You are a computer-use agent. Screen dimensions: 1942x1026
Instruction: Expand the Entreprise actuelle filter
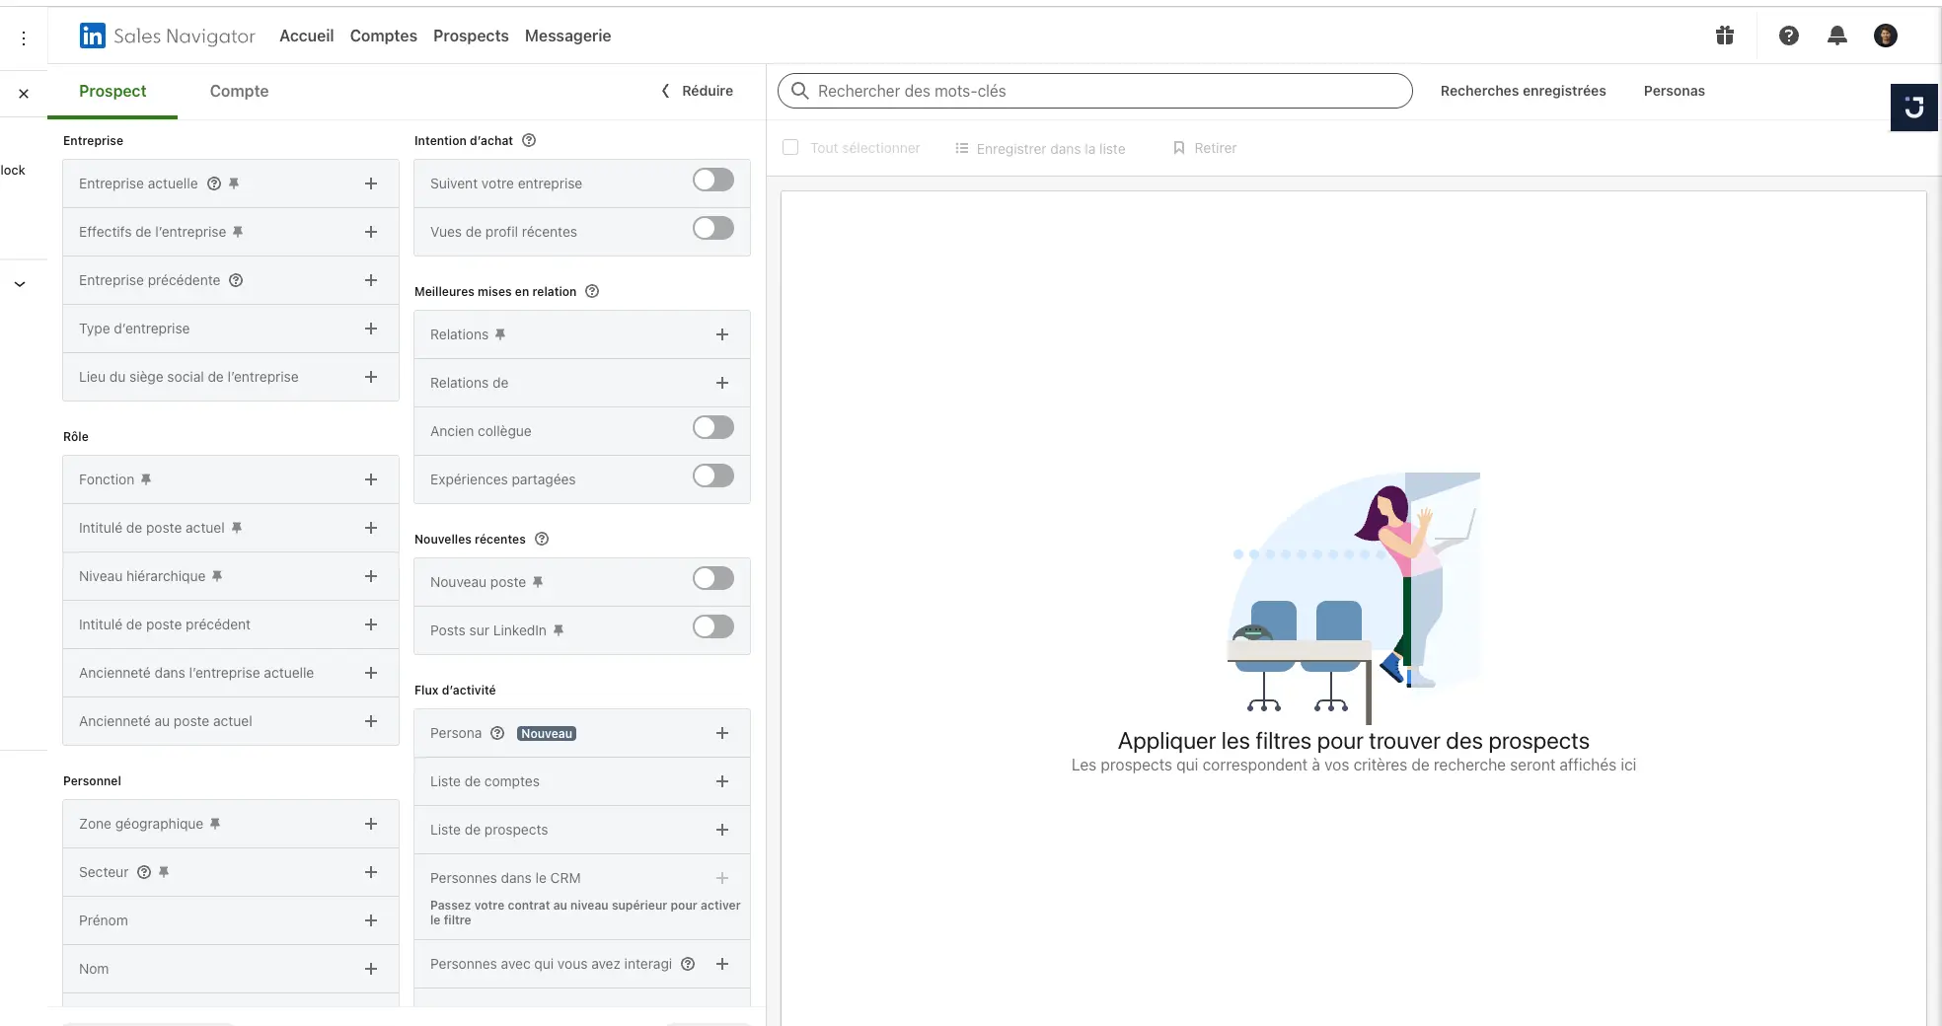(x=371, y=183)
